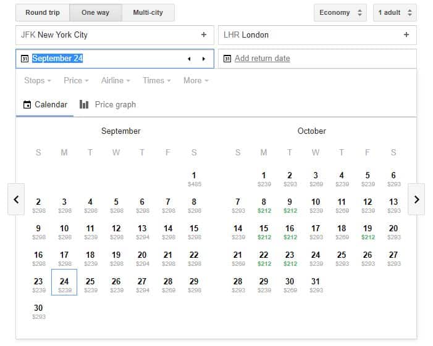433x346 pixels.
Task: Open the Price filter dropdown
Action: click(76, 81)
